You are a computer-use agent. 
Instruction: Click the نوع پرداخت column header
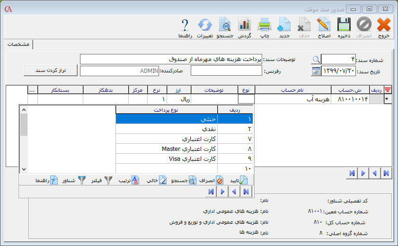(166, 110)
